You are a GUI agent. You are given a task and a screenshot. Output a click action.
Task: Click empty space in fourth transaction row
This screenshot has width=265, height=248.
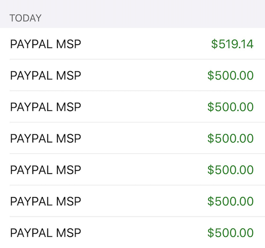click(x=144, y=138)
